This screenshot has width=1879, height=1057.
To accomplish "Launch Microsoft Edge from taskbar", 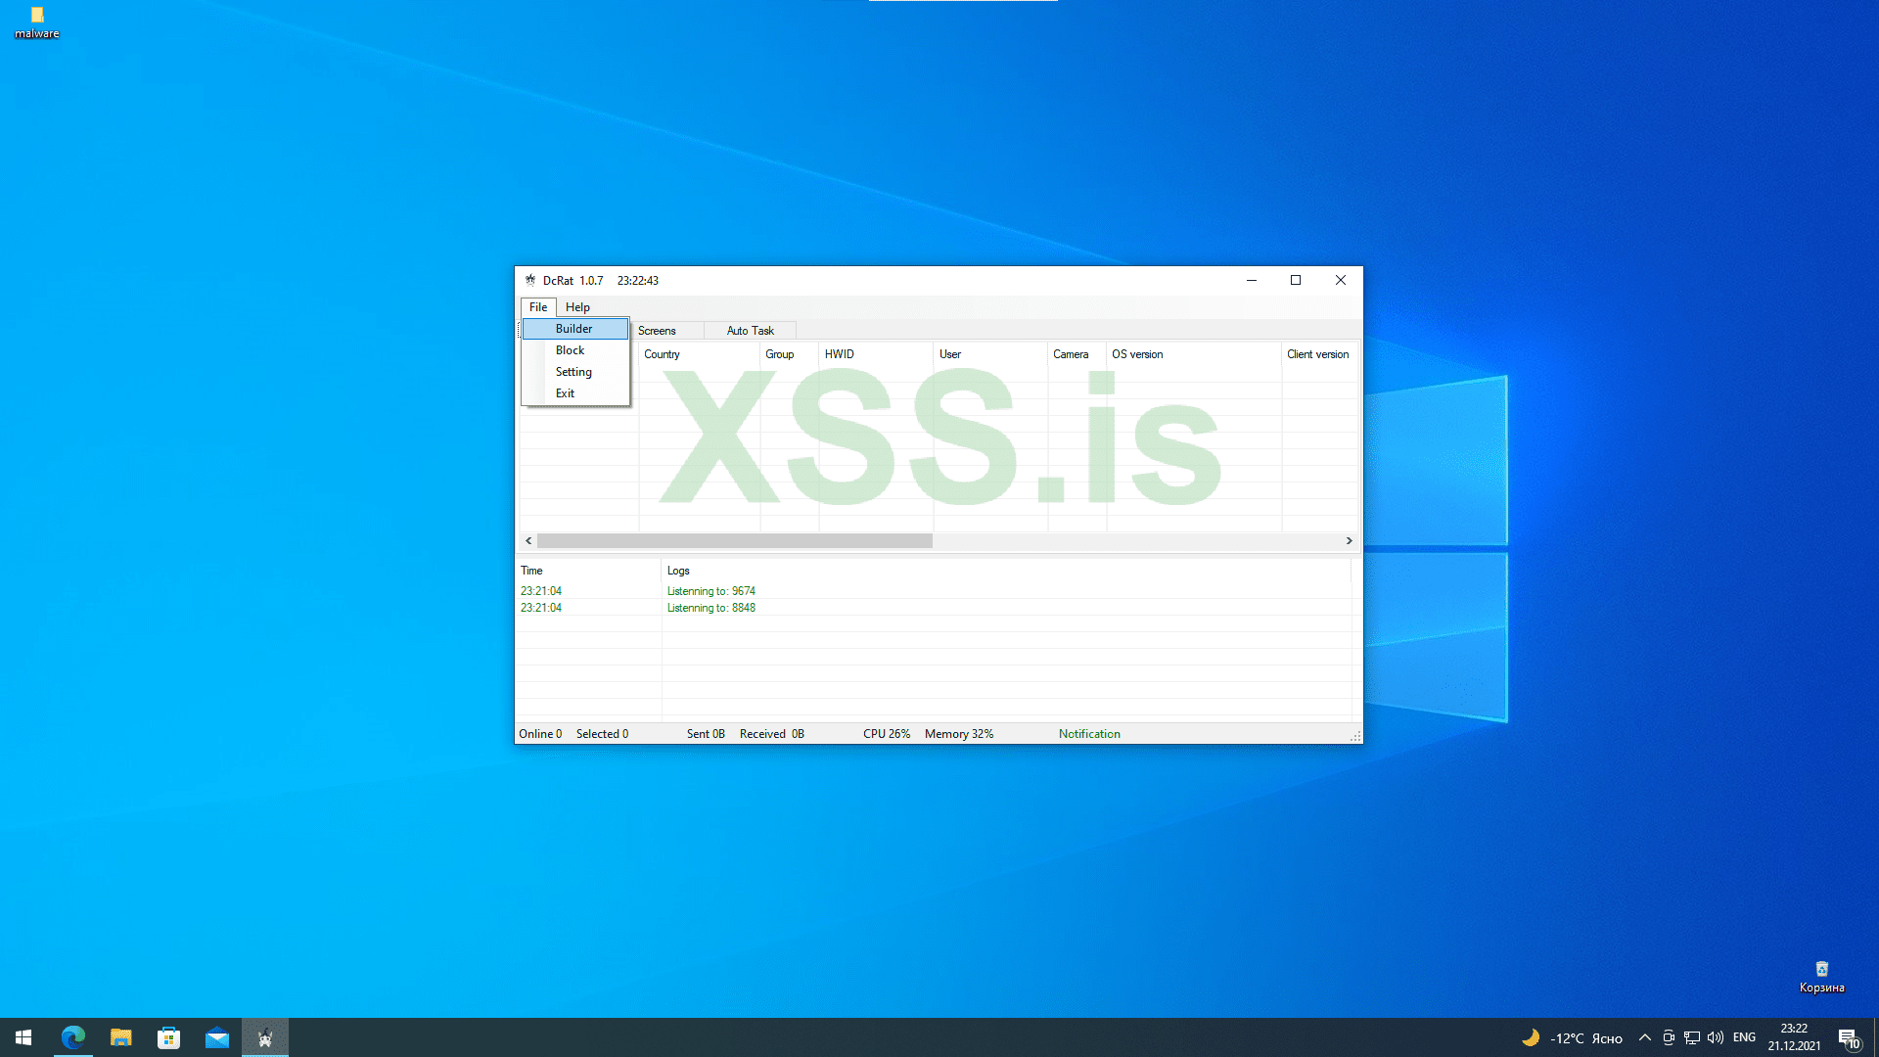I will pyautogui.click(x=73, y=1037).
